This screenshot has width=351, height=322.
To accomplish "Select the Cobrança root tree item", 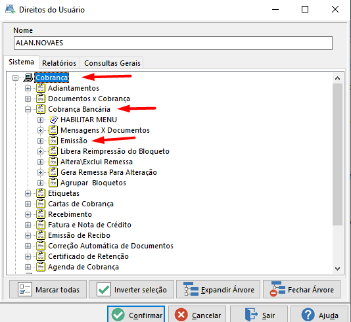I will [52, 78].
